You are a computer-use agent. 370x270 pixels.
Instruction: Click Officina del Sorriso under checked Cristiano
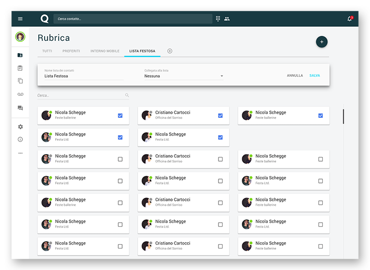(169, 118)
